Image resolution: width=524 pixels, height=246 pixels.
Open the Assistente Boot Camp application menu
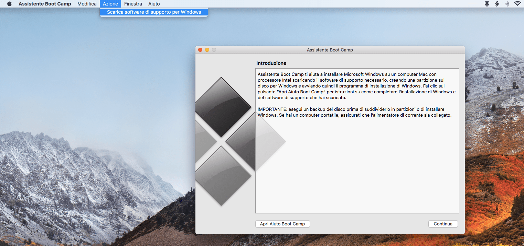click(45, 4)
